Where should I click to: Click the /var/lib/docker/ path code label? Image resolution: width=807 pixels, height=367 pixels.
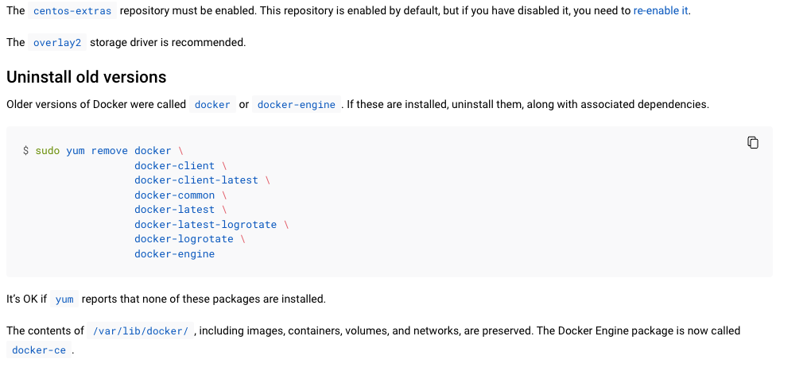140,331
